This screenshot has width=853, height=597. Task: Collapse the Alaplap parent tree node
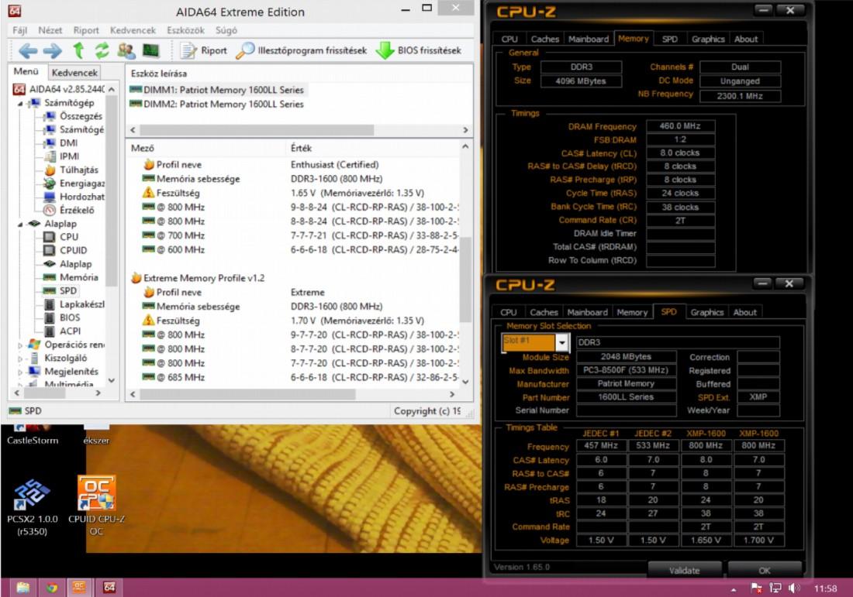click(21, 224)
